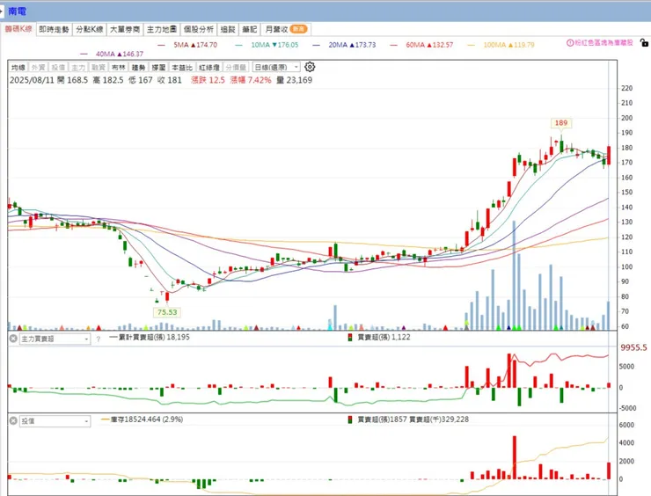Click the pink info circle icon
Viewport: 651px width, 496px height.
(x=570, y=43)
